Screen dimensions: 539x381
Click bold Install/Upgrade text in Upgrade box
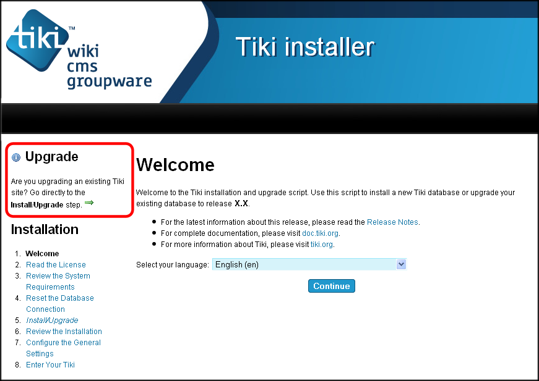point(37,205)
